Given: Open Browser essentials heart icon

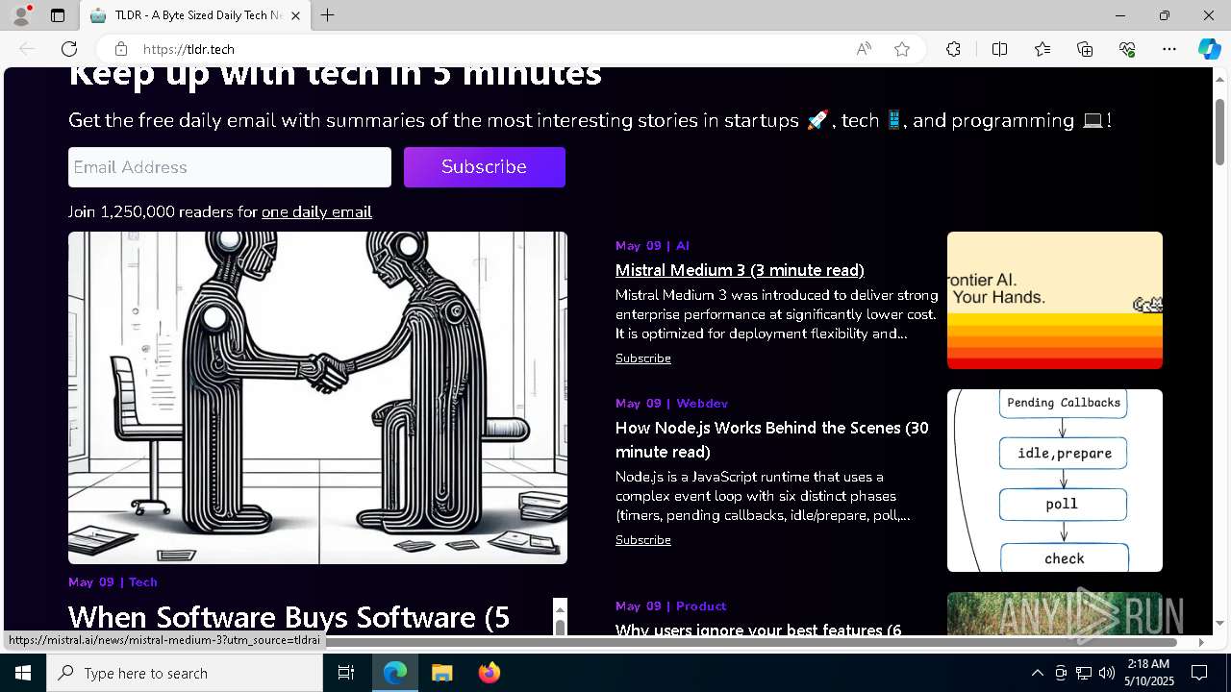Looking at the screenshot, I should click(1127, 49).
